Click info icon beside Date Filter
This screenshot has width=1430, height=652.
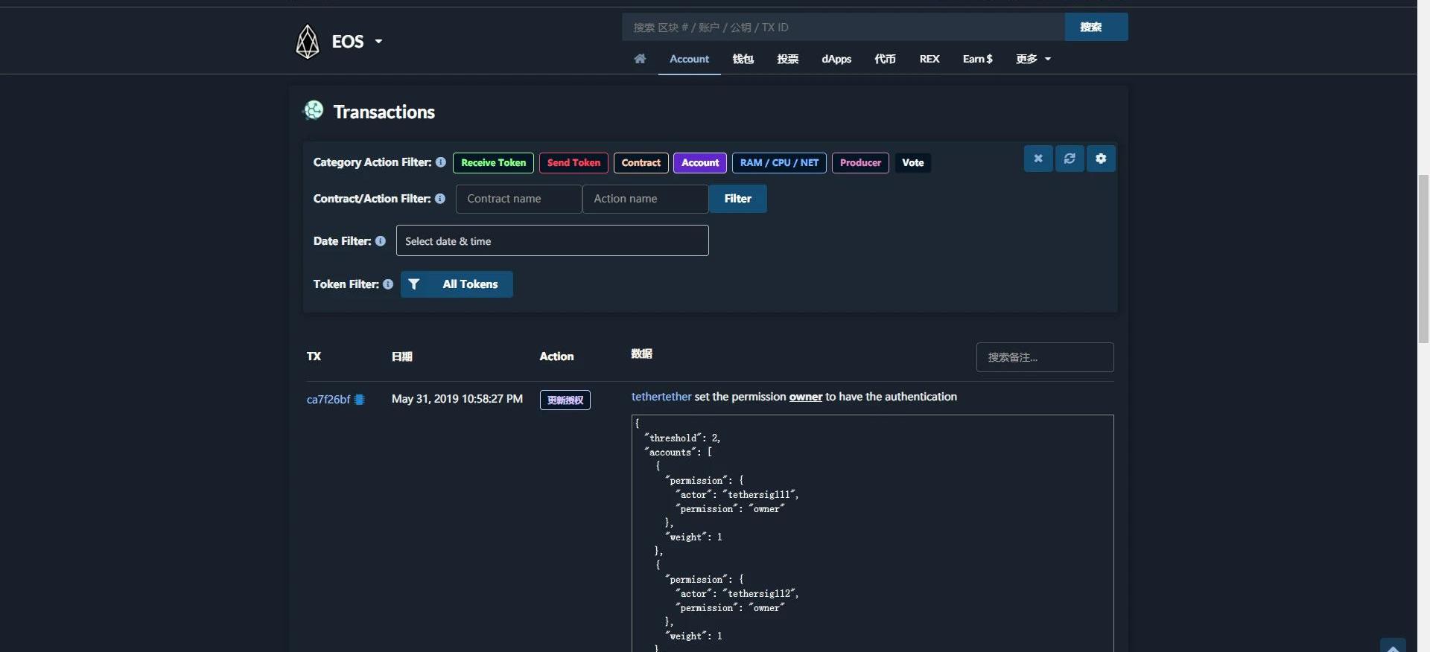coord(381,241)
